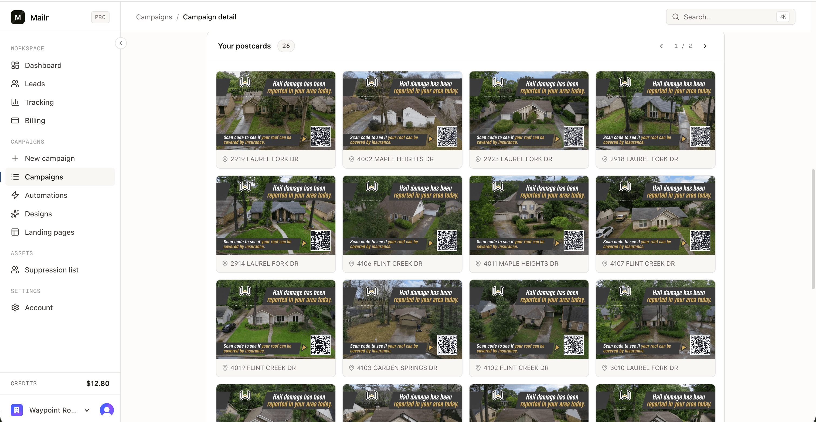Go to the next postcards page
The height and width of the screenshot is (422, 816).
tap(705, 46)
